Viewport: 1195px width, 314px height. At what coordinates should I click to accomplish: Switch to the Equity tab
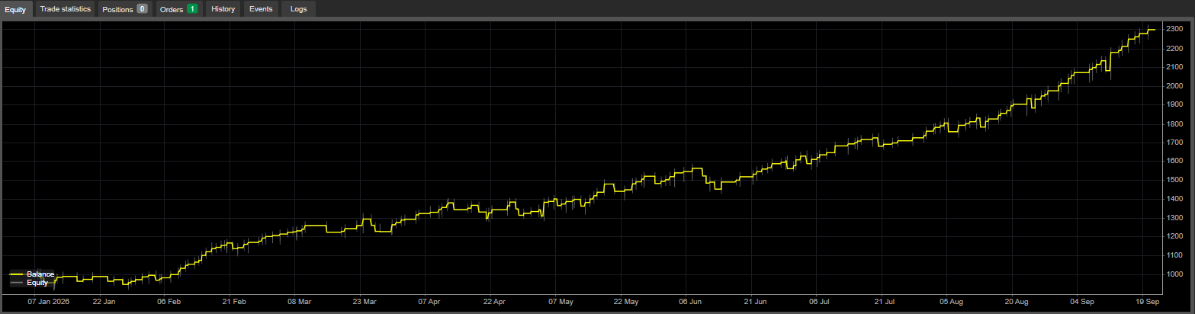[x=15, y=9]
